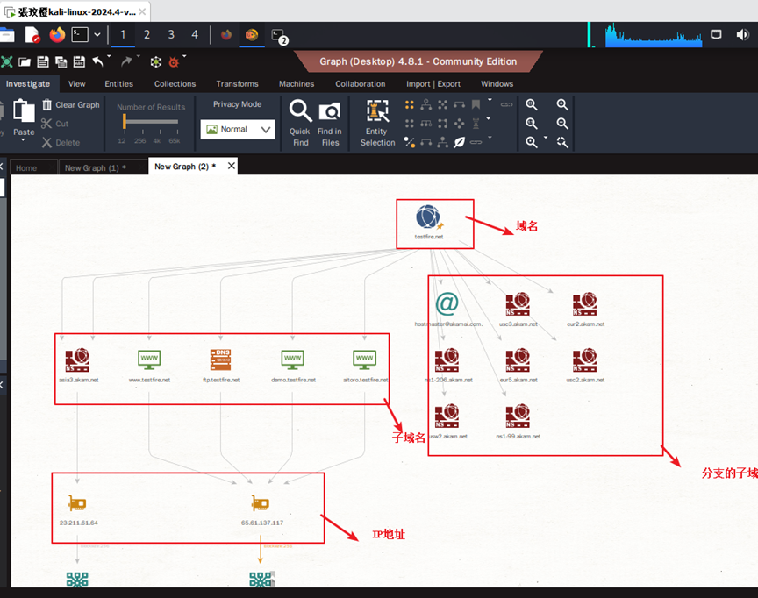
Task: Select the ftp.testfire.net DNS entity
Action: click(221, 367)
